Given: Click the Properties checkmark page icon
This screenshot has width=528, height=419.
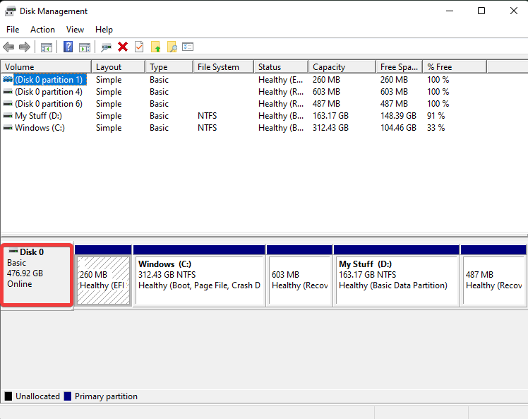Looking at the screenshot, I should [x=139, y=47].
